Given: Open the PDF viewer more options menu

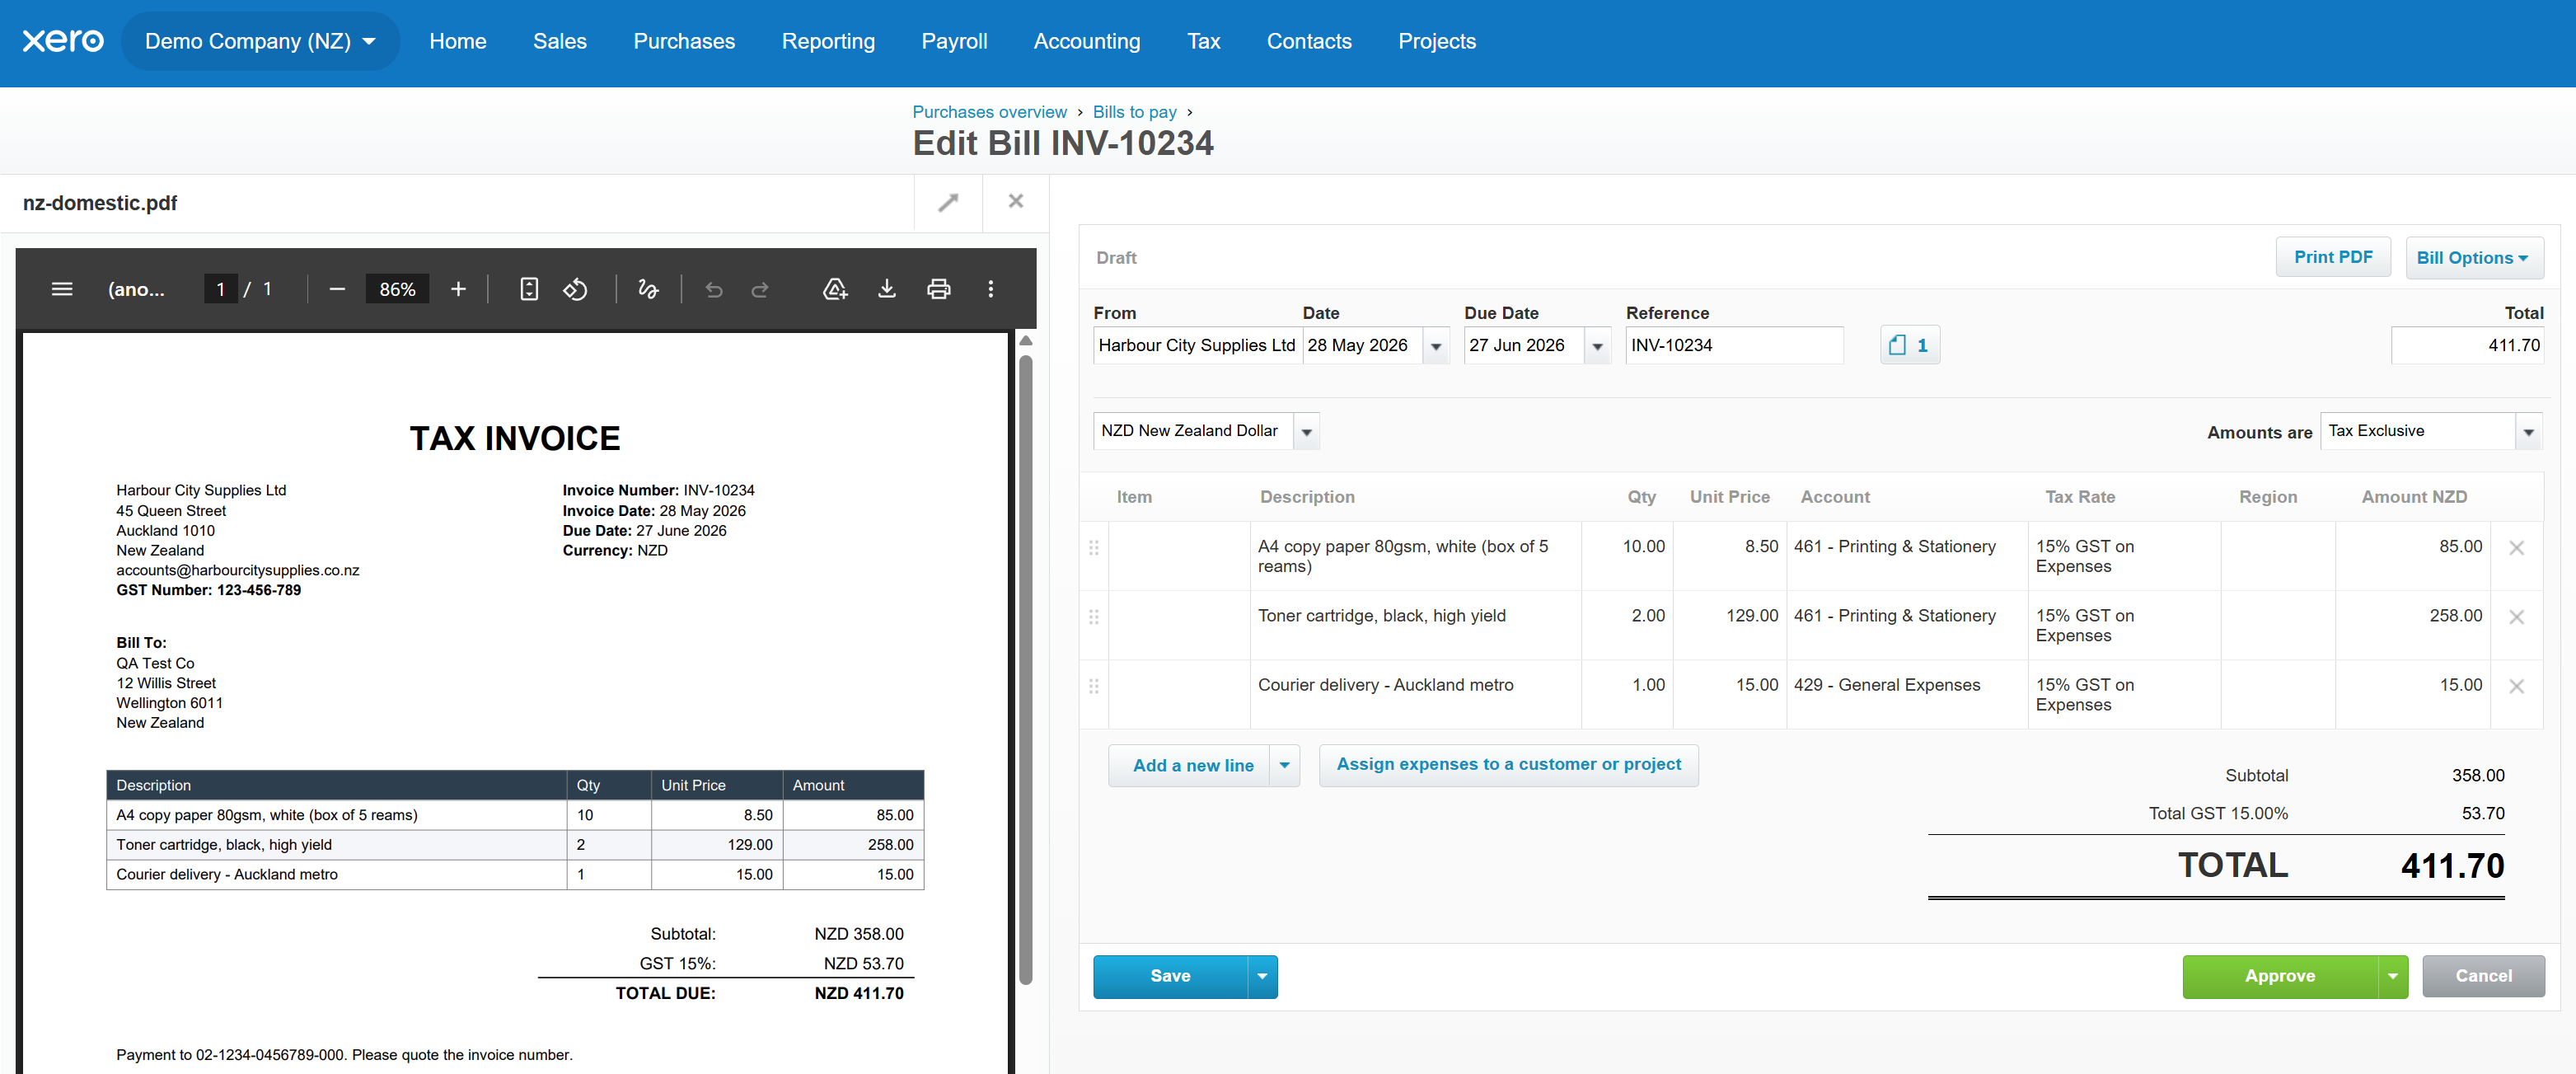Looking at the screenshot, I should 991,289.
